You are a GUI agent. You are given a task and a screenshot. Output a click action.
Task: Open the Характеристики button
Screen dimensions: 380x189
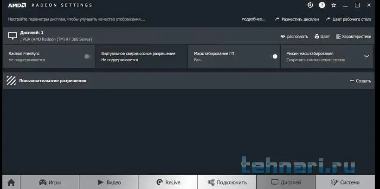(x=354, y=36)
